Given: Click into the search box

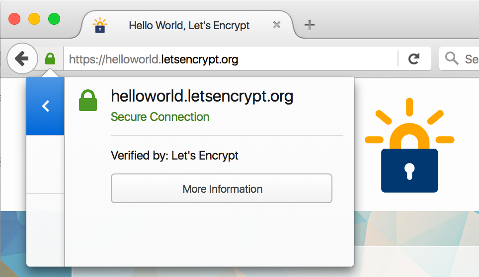Looking at the screenshot, I should point(459,58).
